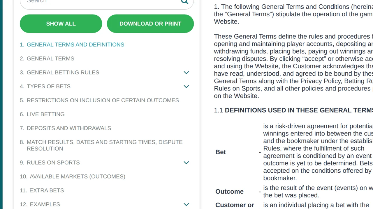Go to section 2 General Terms

click(47, 58)
